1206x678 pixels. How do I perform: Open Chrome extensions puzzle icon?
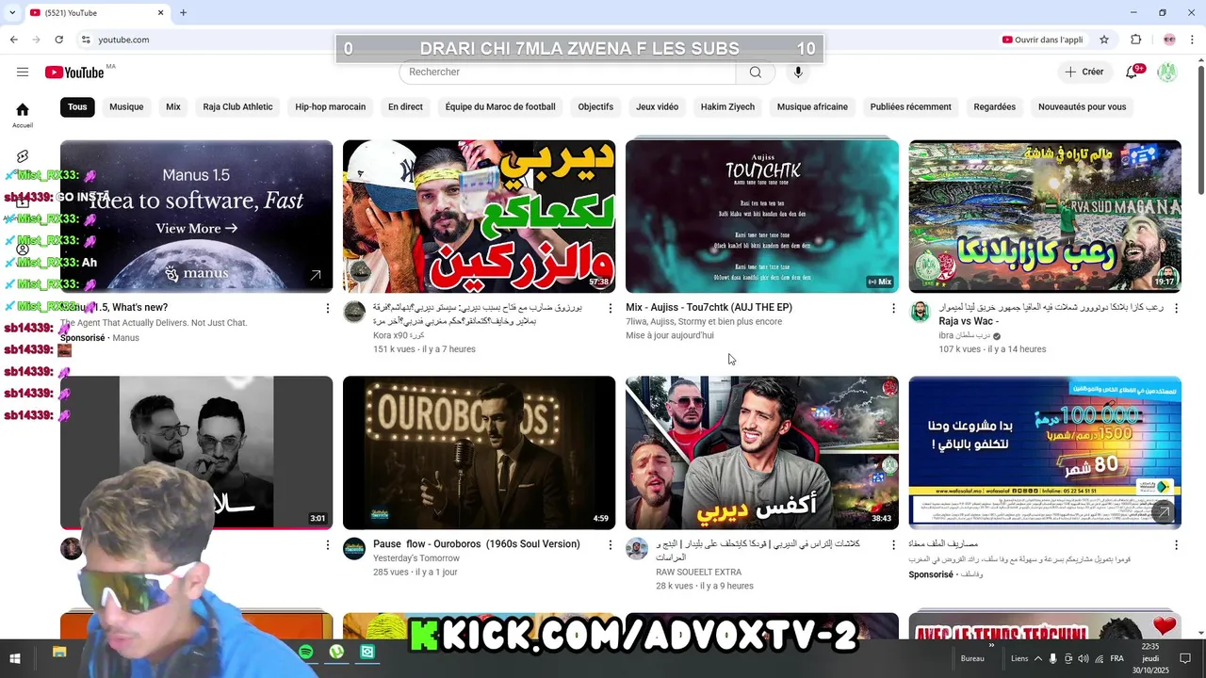[x=1135, y=40]
